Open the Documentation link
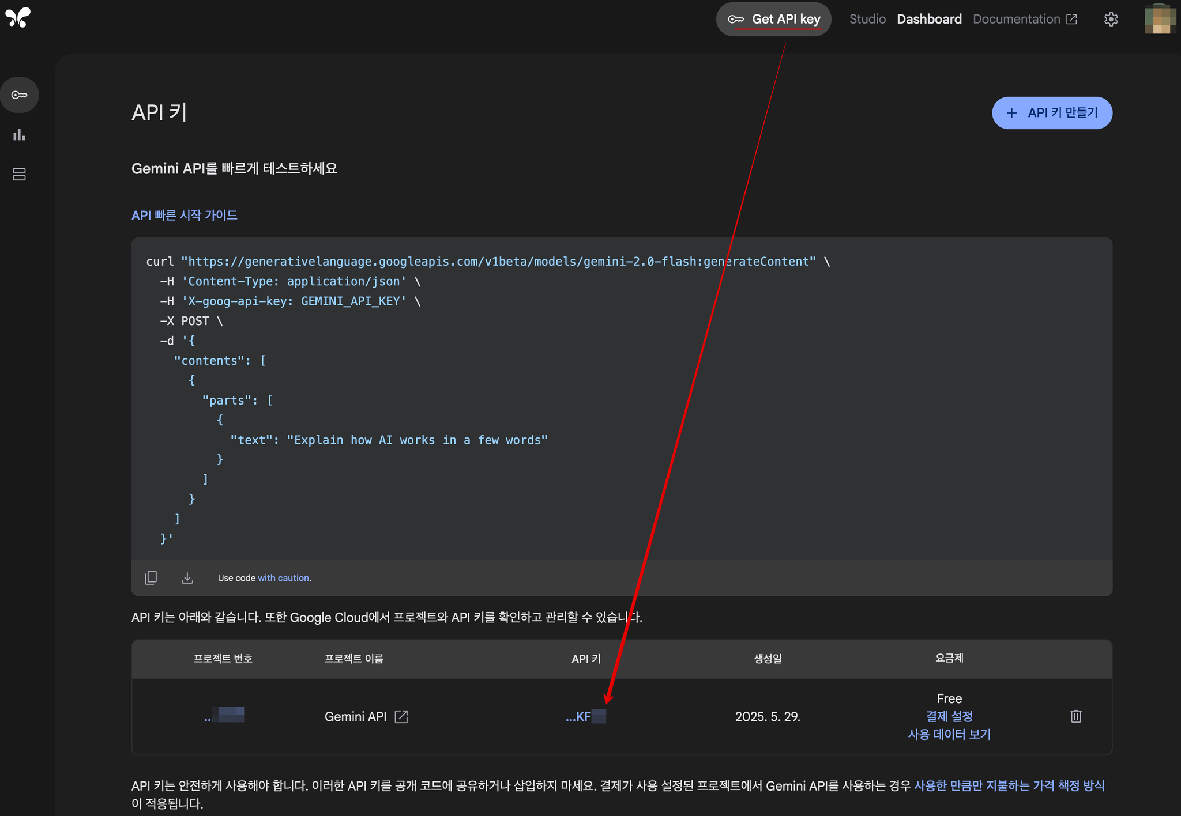Screen dimensions: 1181x816 [1025, 19]
